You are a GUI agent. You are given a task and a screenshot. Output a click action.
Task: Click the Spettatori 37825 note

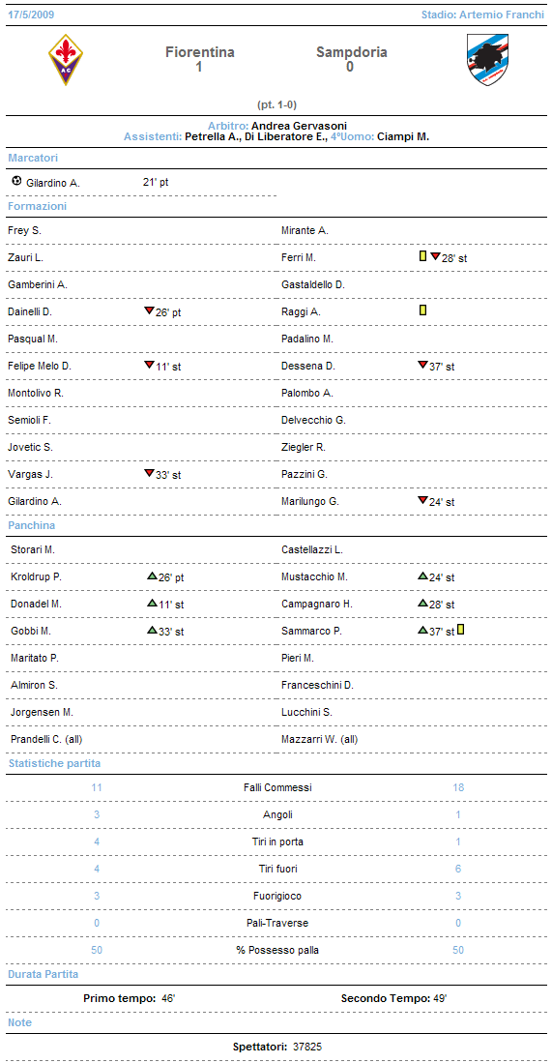[277, 1046]
